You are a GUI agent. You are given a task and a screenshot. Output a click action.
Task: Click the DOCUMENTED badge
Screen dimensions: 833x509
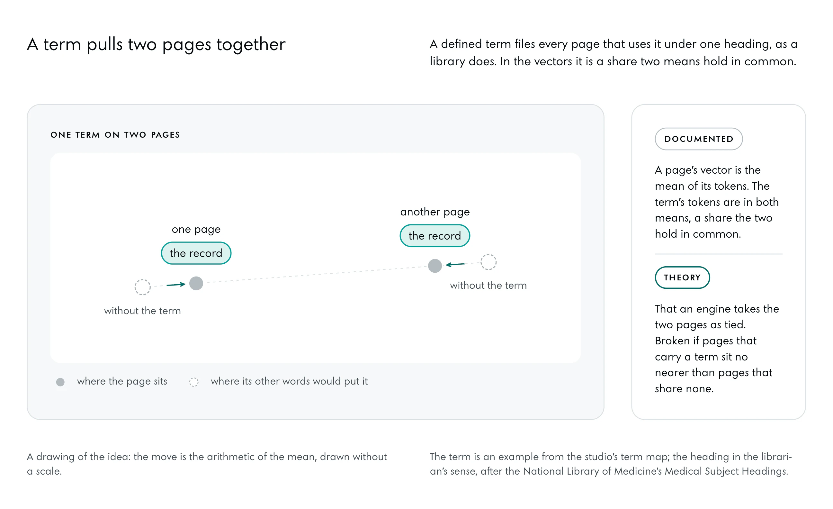(x=698, y=139)
